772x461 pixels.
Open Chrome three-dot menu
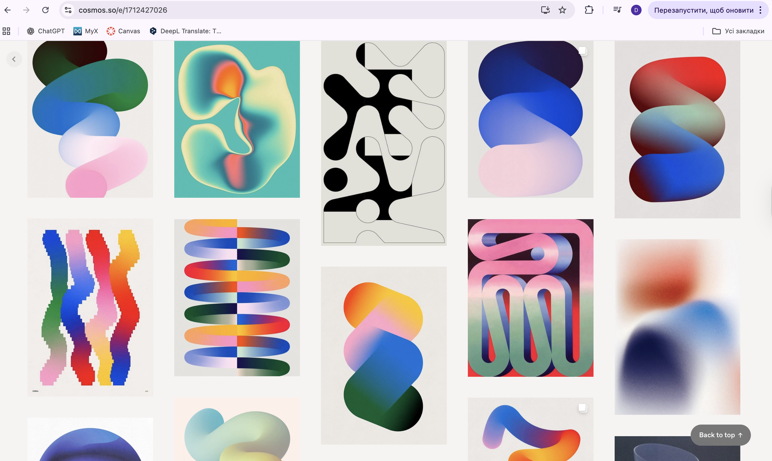(x=760, y=10)
